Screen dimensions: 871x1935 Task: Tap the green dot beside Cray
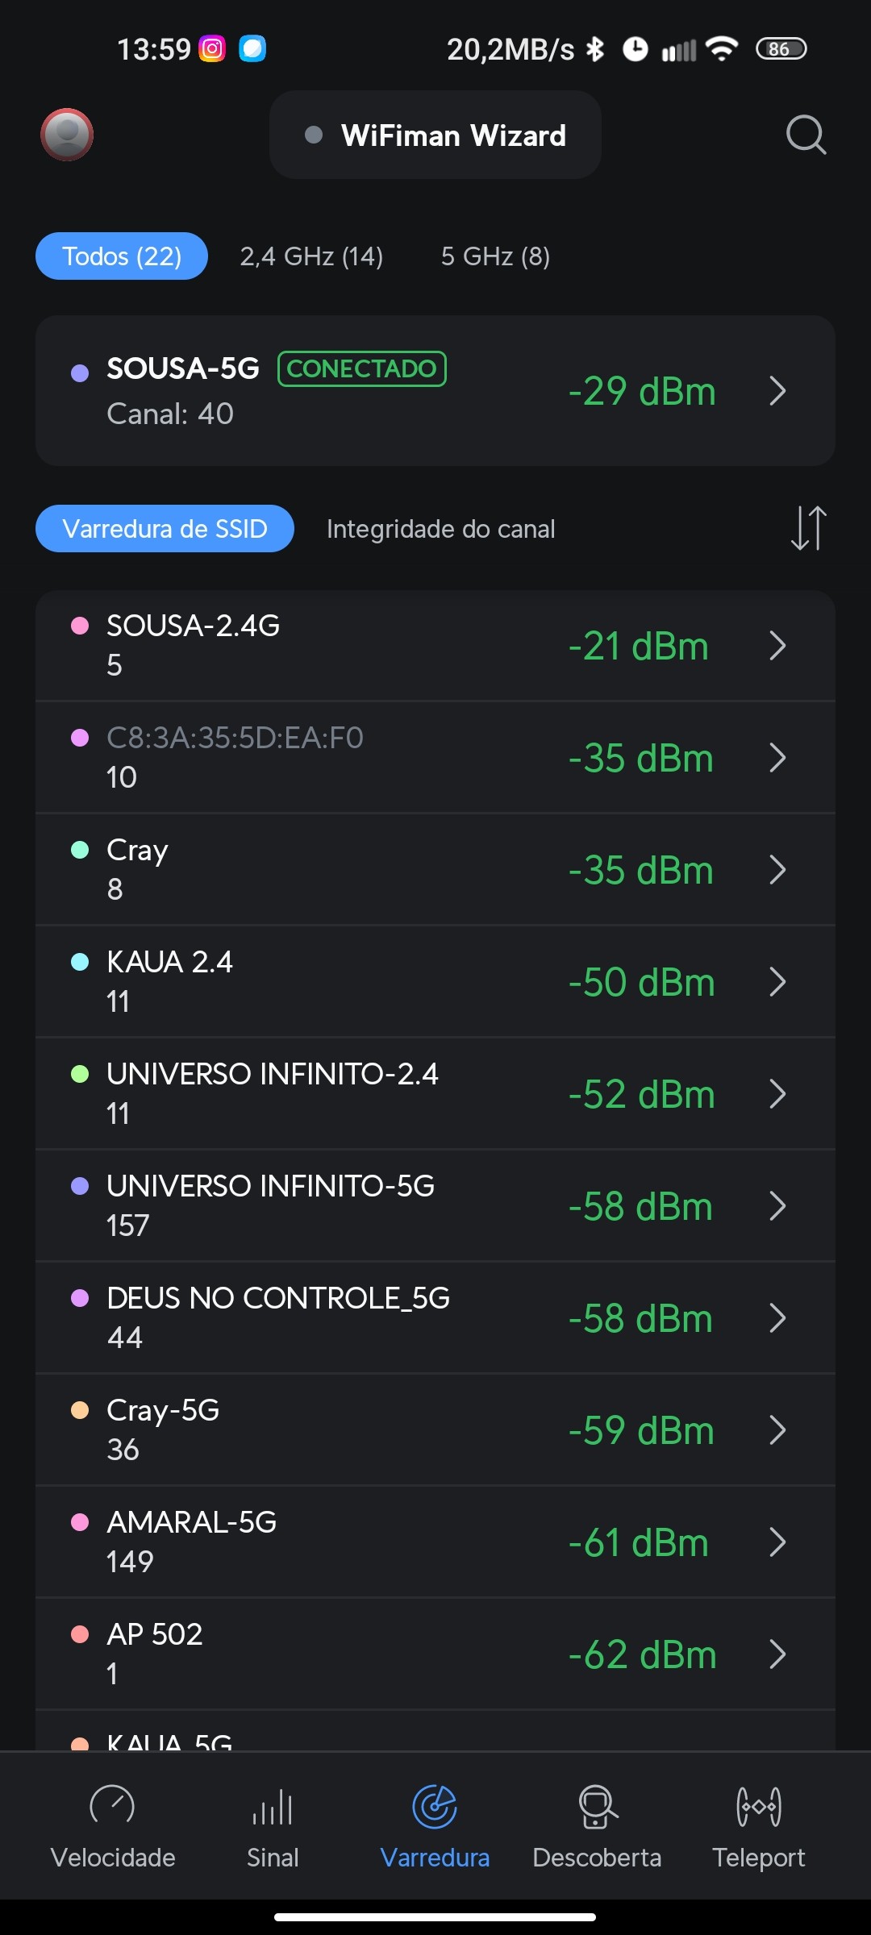[80, 850]
